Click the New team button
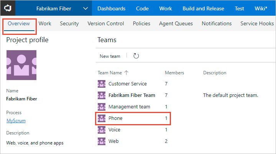The image size is (276, 154). pos(110,56)
